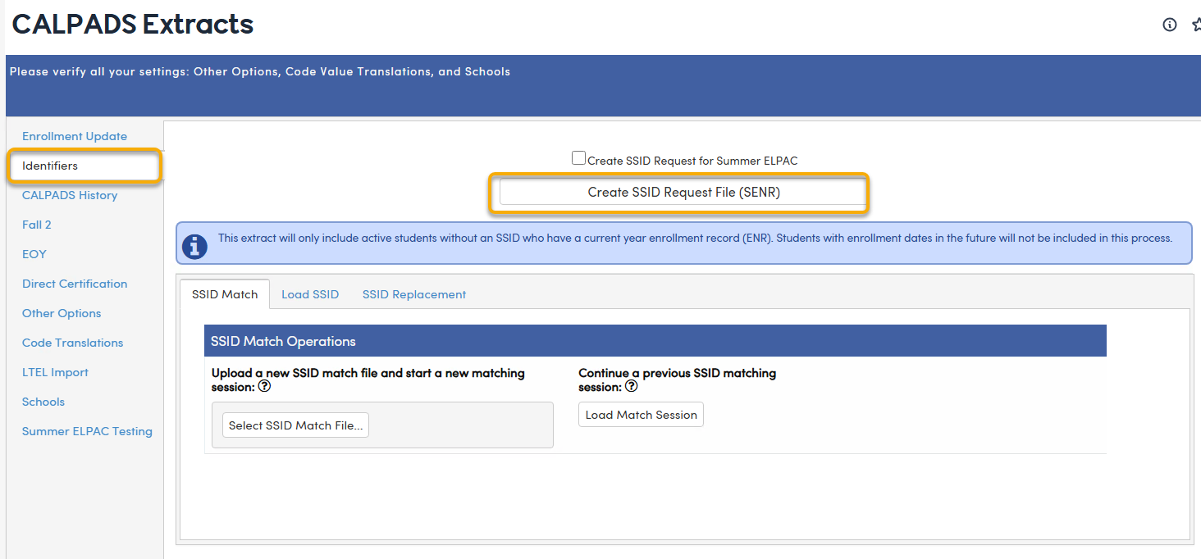
Task: Go to Fall 2 section
Action: (x=37, y=225)
